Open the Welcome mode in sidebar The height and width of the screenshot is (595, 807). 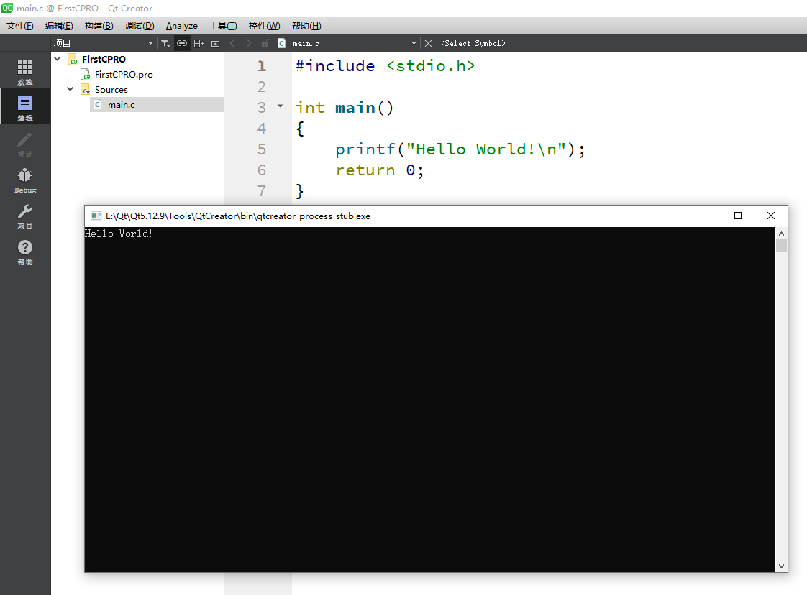tap(24, 71)
